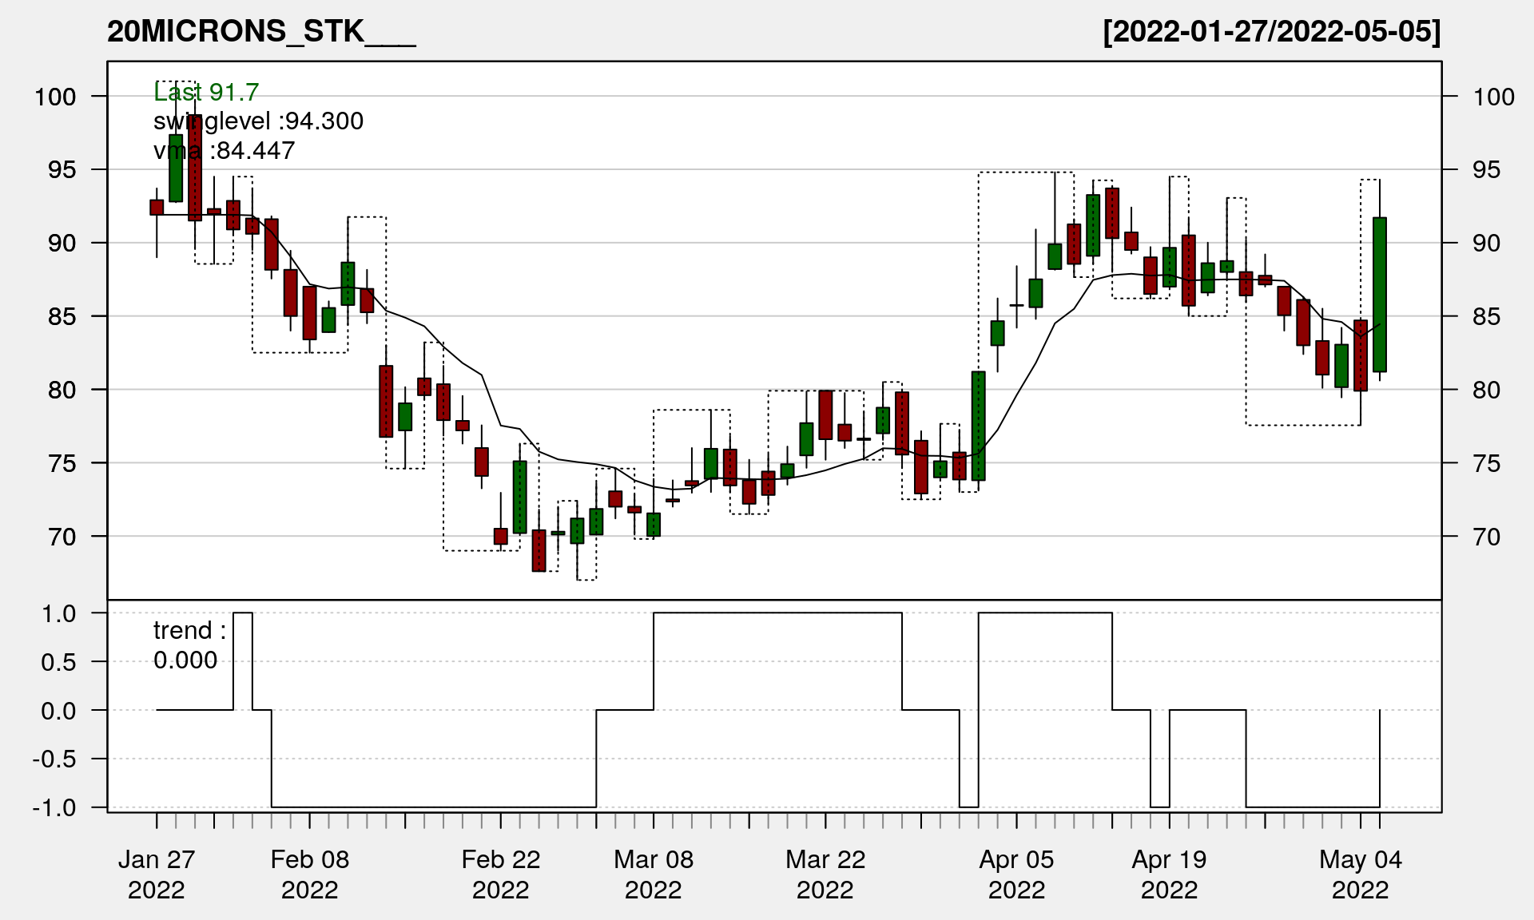The height and width of the screenshot is (920, 1534).
Task: Click the Apr 05 2022 axis label
Action: point(1016,874)
